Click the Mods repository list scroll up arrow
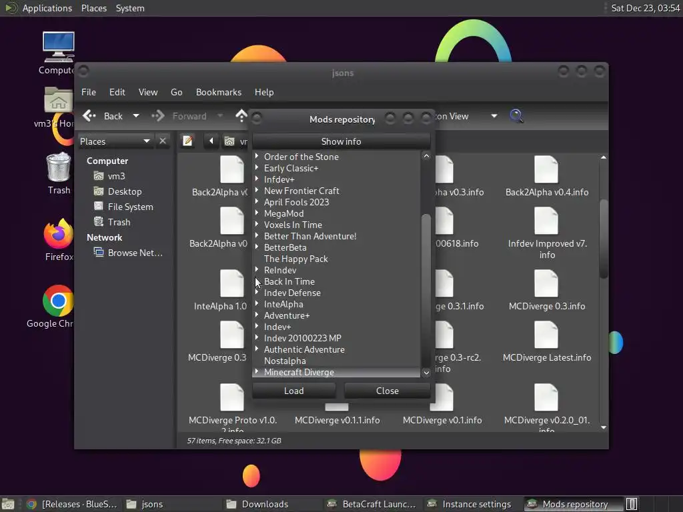The height and width of the screenshot is (512, 683). tap(426, 156)
